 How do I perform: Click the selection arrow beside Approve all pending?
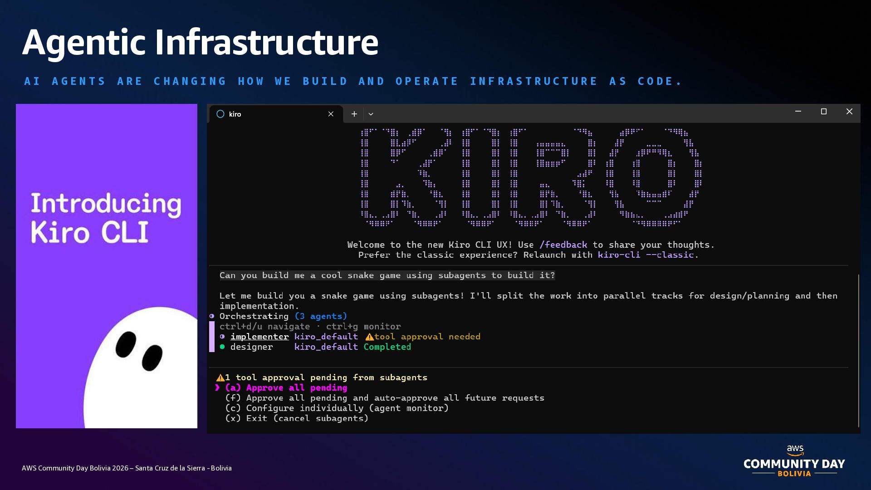click(217, 388)
